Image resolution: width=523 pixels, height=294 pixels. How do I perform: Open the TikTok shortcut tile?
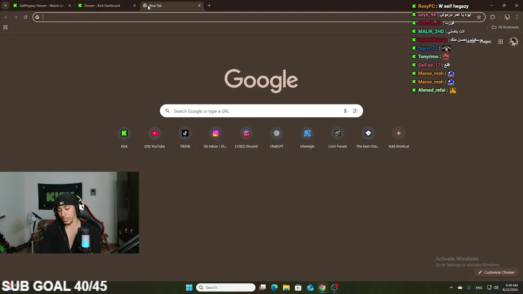pos(185,138)
